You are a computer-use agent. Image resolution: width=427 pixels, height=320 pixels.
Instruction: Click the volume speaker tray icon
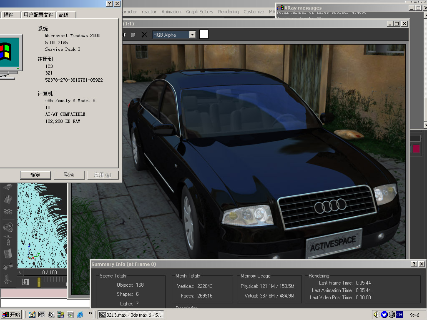[x=376, y=315]
